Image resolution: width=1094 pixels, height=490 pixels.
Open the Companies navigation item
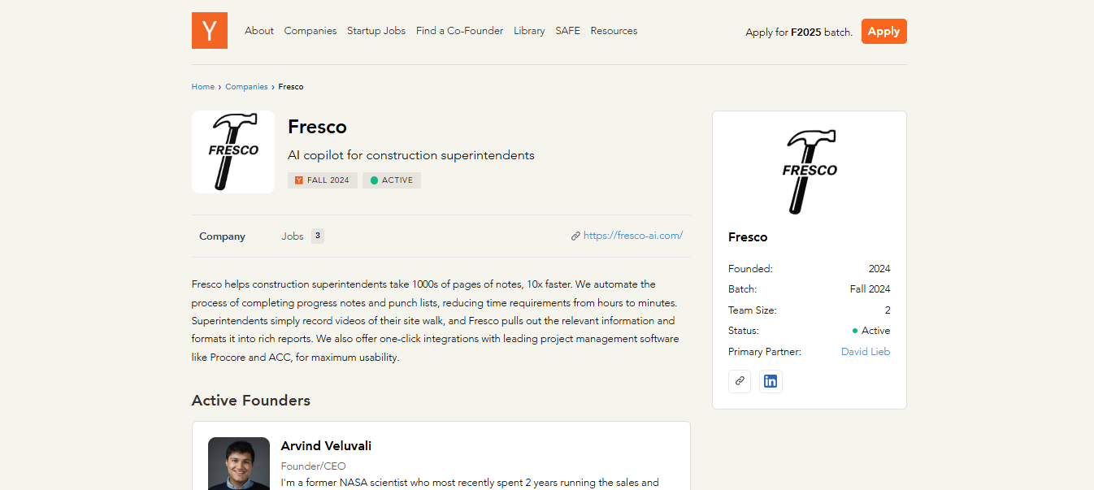tap(310, 31)
